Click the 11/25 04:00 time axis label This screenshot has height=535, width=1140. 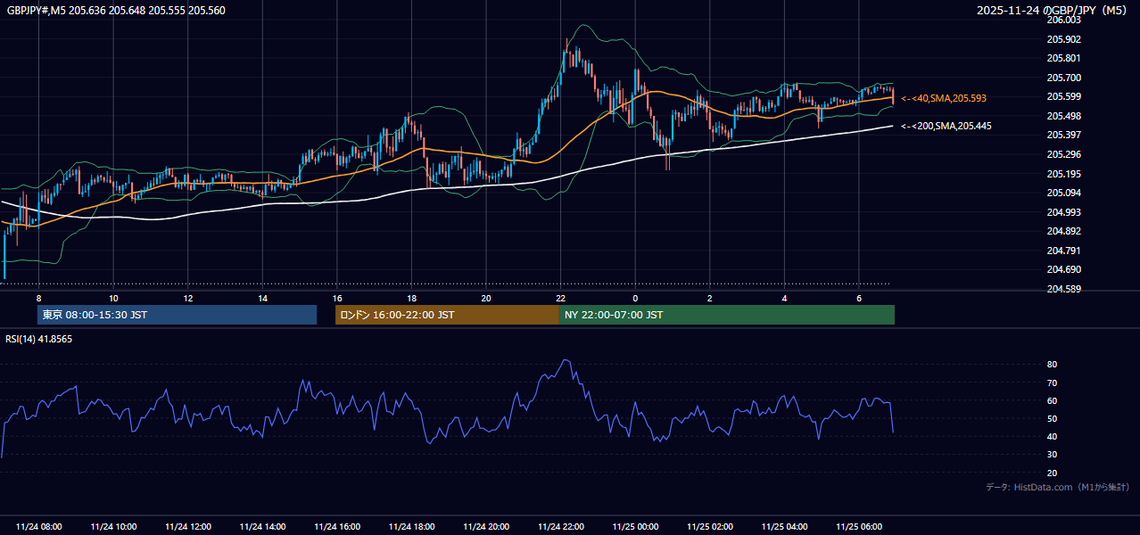(784, 527)
